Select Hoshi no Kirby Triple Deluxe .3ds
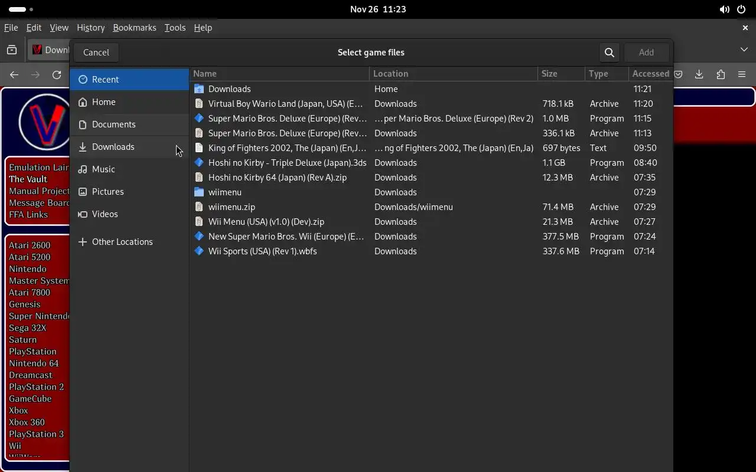 431,163
